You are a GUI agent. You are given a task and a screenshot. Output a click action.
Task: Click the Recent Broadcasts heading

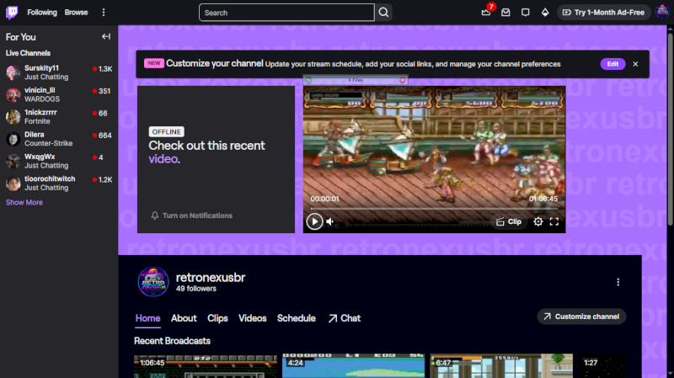point(172,341)
